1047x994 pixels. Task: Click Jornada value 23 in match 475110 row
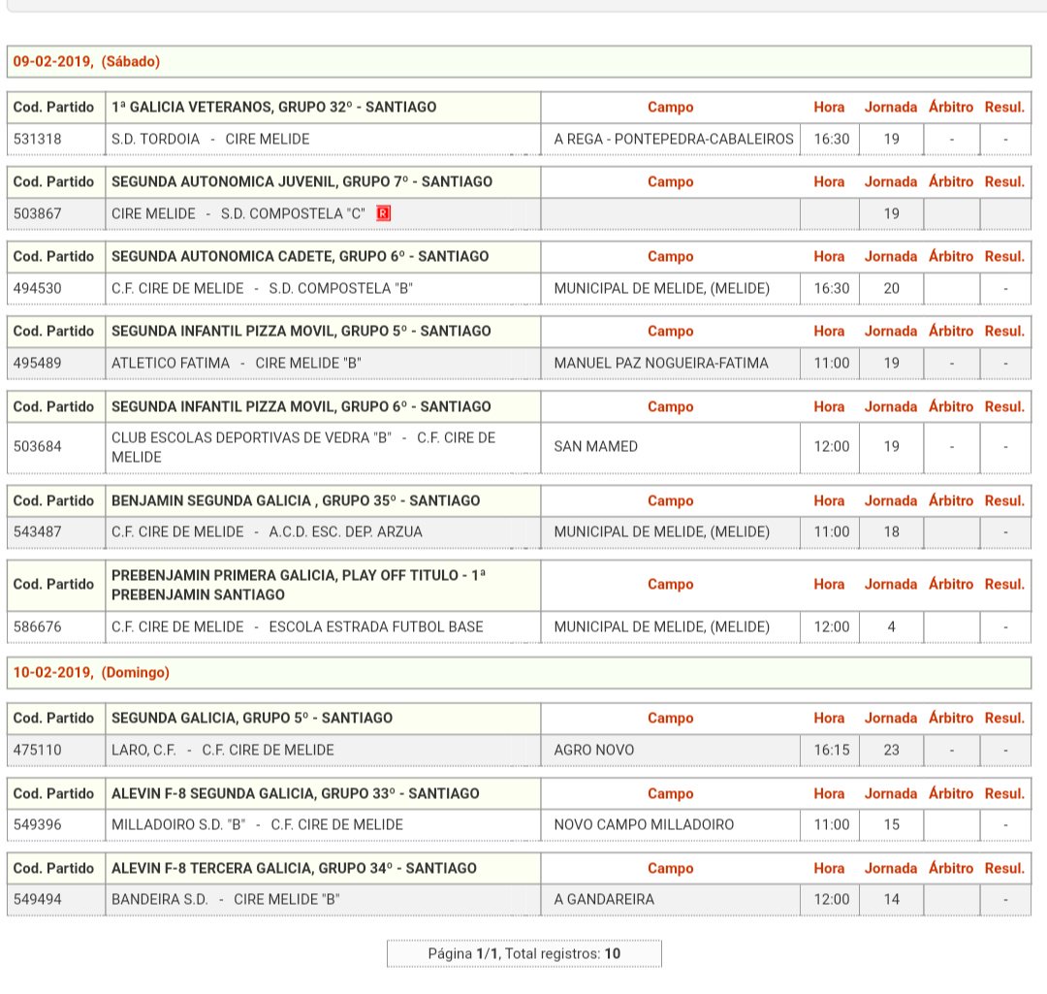892,750
